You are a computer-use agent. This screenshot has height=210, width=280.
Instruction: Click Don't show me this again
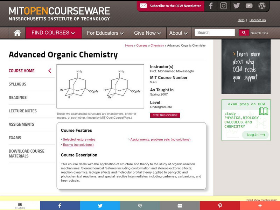click(262, 200)
